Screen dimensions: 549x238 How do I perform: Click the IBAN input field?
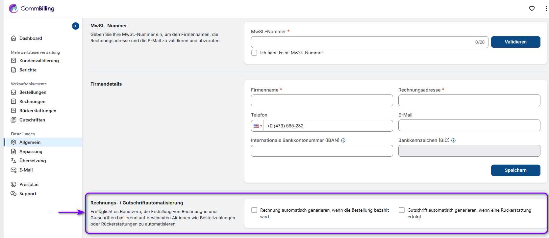[322, 151]
